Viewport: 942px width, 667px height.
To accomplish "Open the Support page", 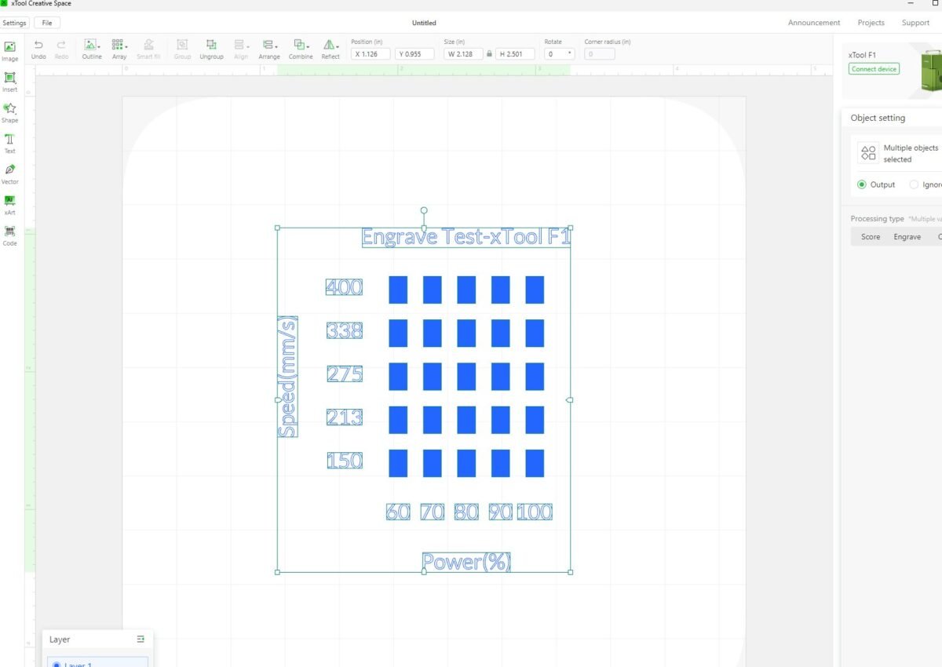I will (915, 23).
